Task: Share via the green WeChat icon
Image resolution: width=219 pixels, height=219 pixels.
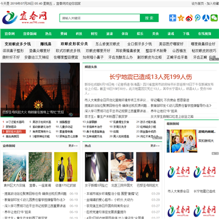Action: click(x=214, y=18)
